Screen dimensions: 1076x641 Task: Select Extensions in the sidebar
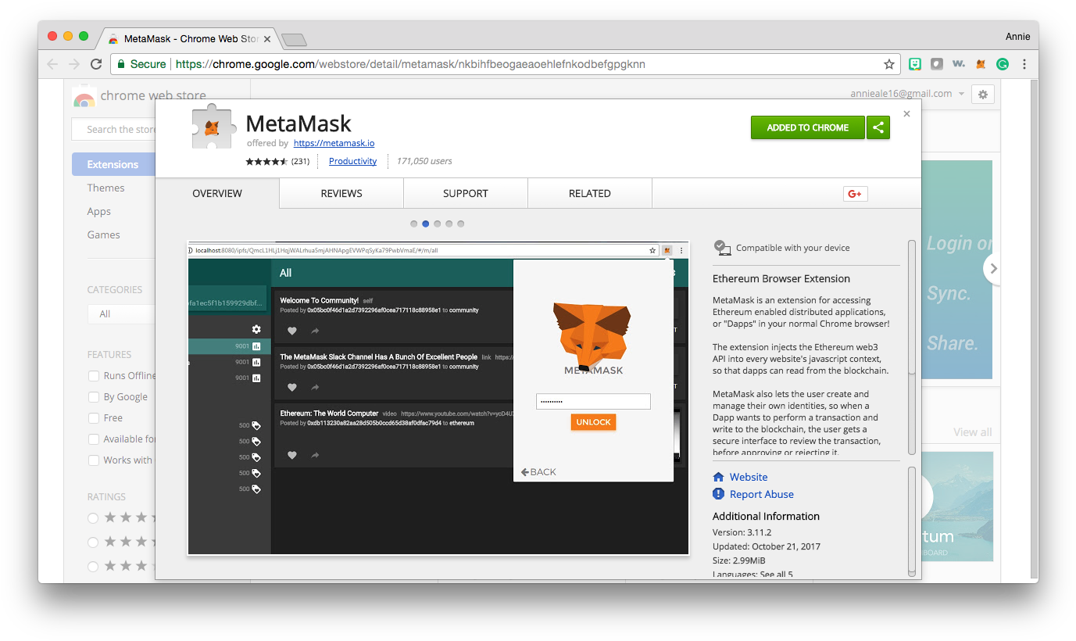113,164
